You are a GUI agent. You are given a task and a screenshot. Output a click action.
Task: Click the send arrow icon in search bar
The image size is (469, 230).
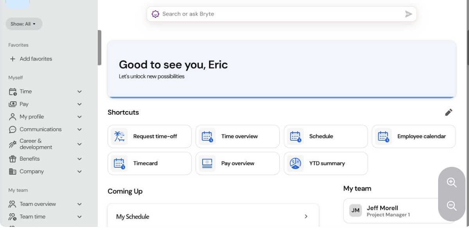click(x=409, y=14)
